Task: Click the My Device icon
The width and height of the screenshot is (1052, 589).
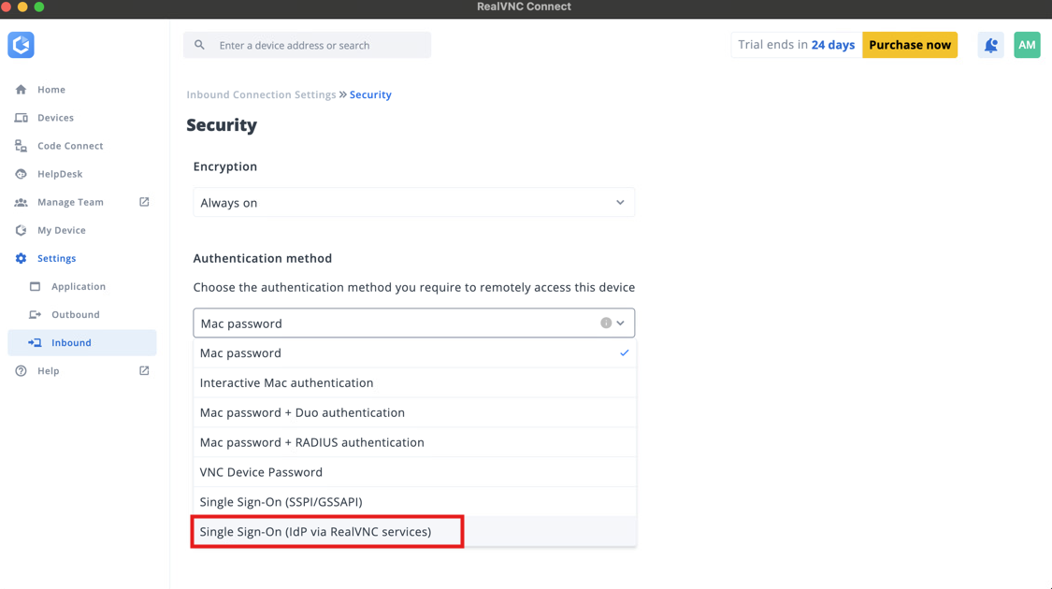Action: coord(21,230)
